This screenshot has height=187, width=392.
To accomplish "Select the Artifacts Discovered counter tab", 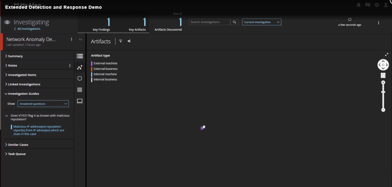I will (168, 24).
